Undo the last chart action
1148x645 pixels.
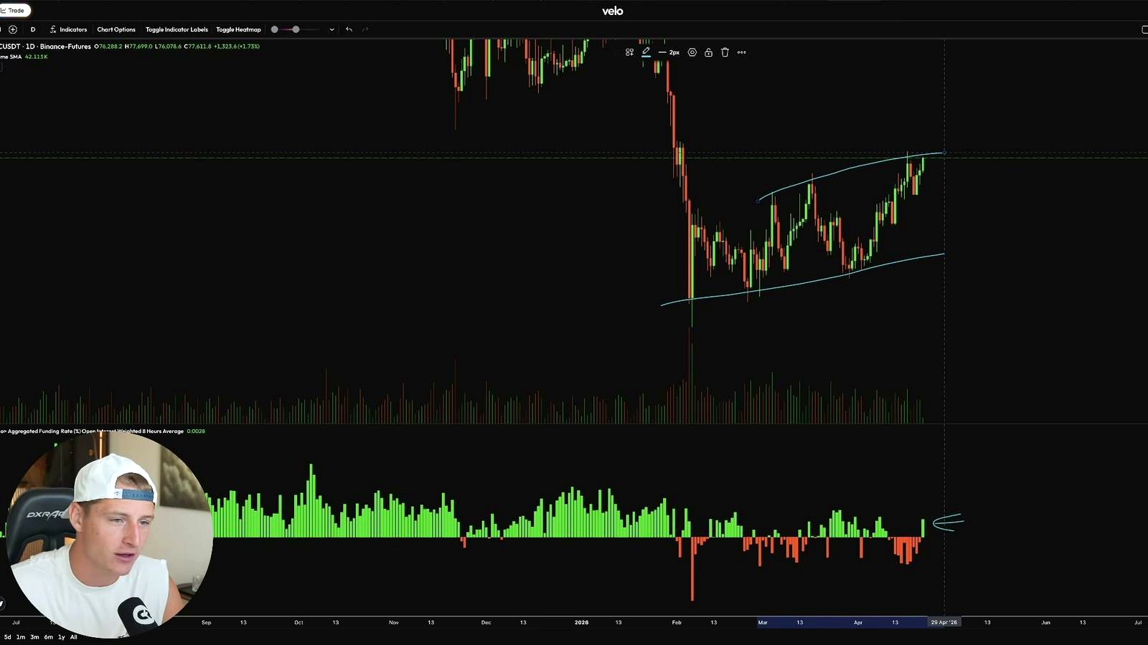[349, 29]
